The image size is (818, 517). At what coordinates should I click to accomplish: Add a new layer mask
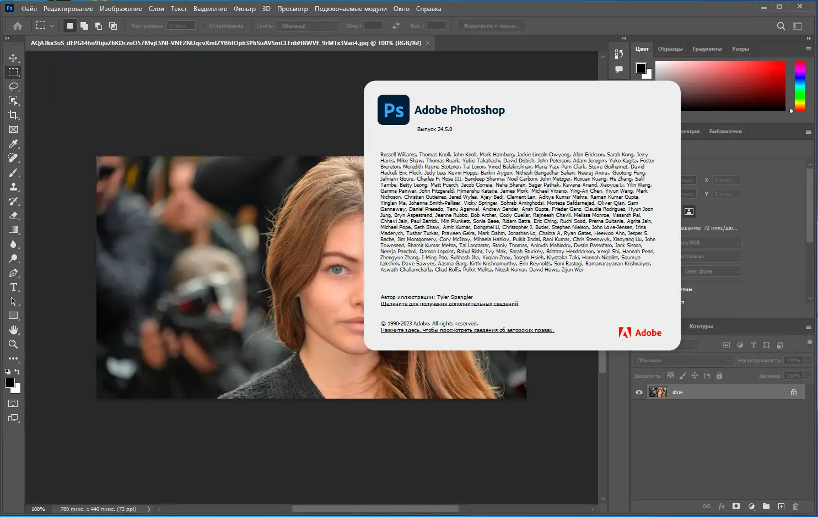click(x=736, y=507)
